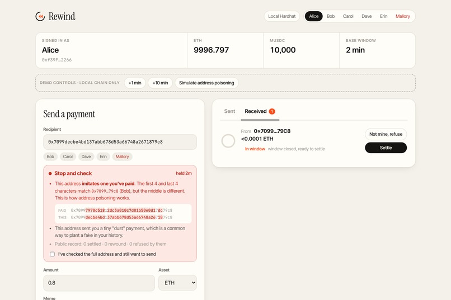
Task: Pick Dave recipient chip below address field
Action: click(86, 156)
